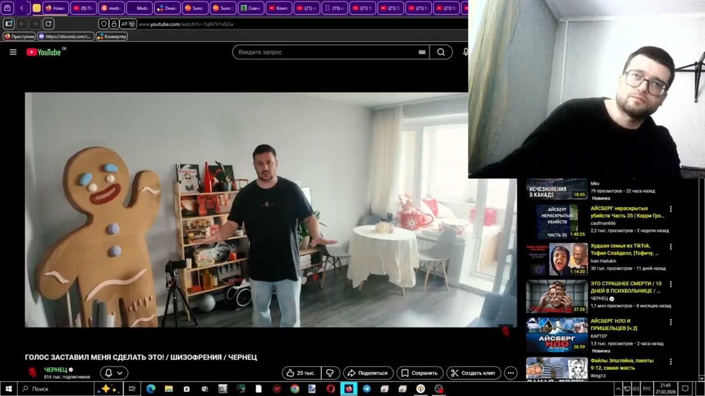Open options menu for Файлы Эпштейна video
This screenshot has width=705, height=396.
tap(671, 362)
